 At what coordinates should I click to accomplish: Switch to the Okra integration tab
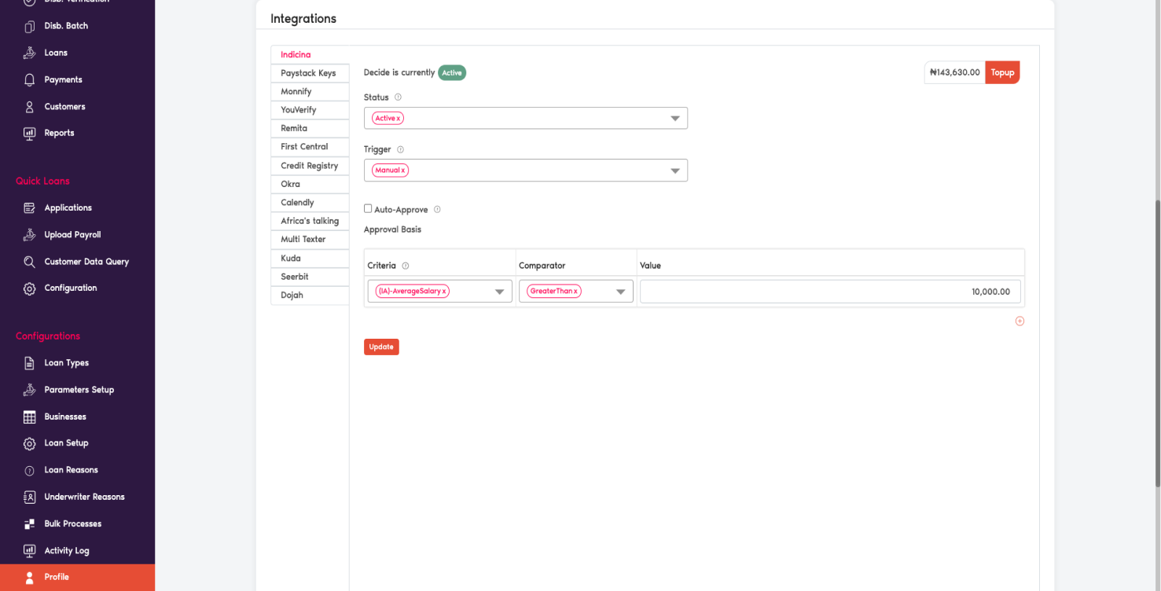tap(310, 184)
